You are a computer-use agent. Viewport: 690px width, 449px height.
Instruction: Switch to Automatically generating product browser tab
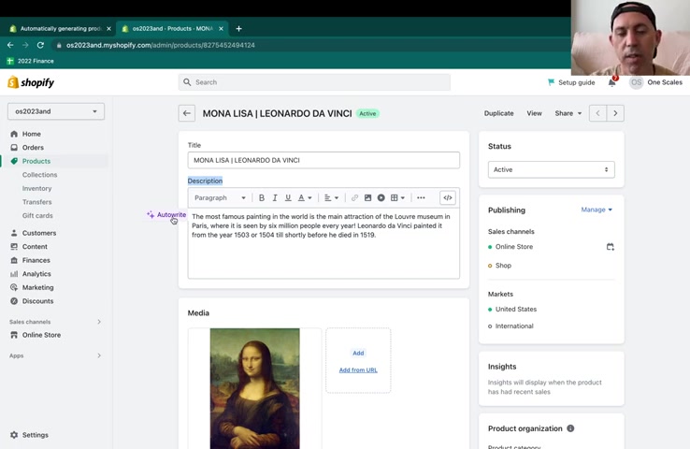point(60,29)
